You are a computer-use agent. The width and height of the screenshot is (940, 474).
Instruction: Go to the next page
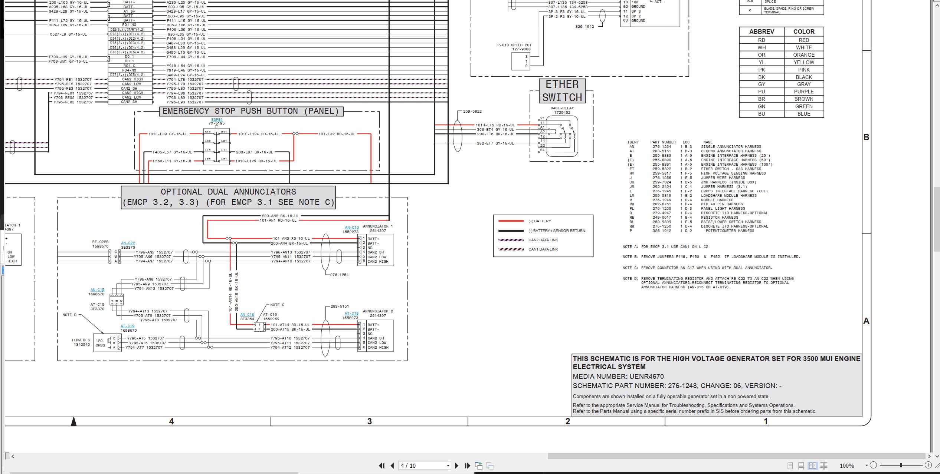click(x=457, y=465)
